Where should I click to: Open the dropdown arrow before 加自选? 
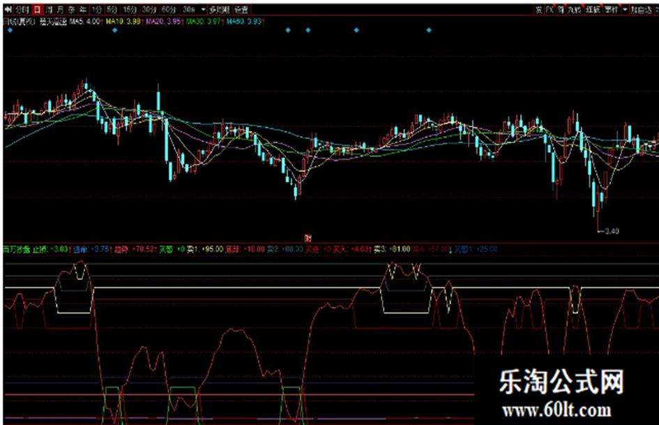point(625,9)
